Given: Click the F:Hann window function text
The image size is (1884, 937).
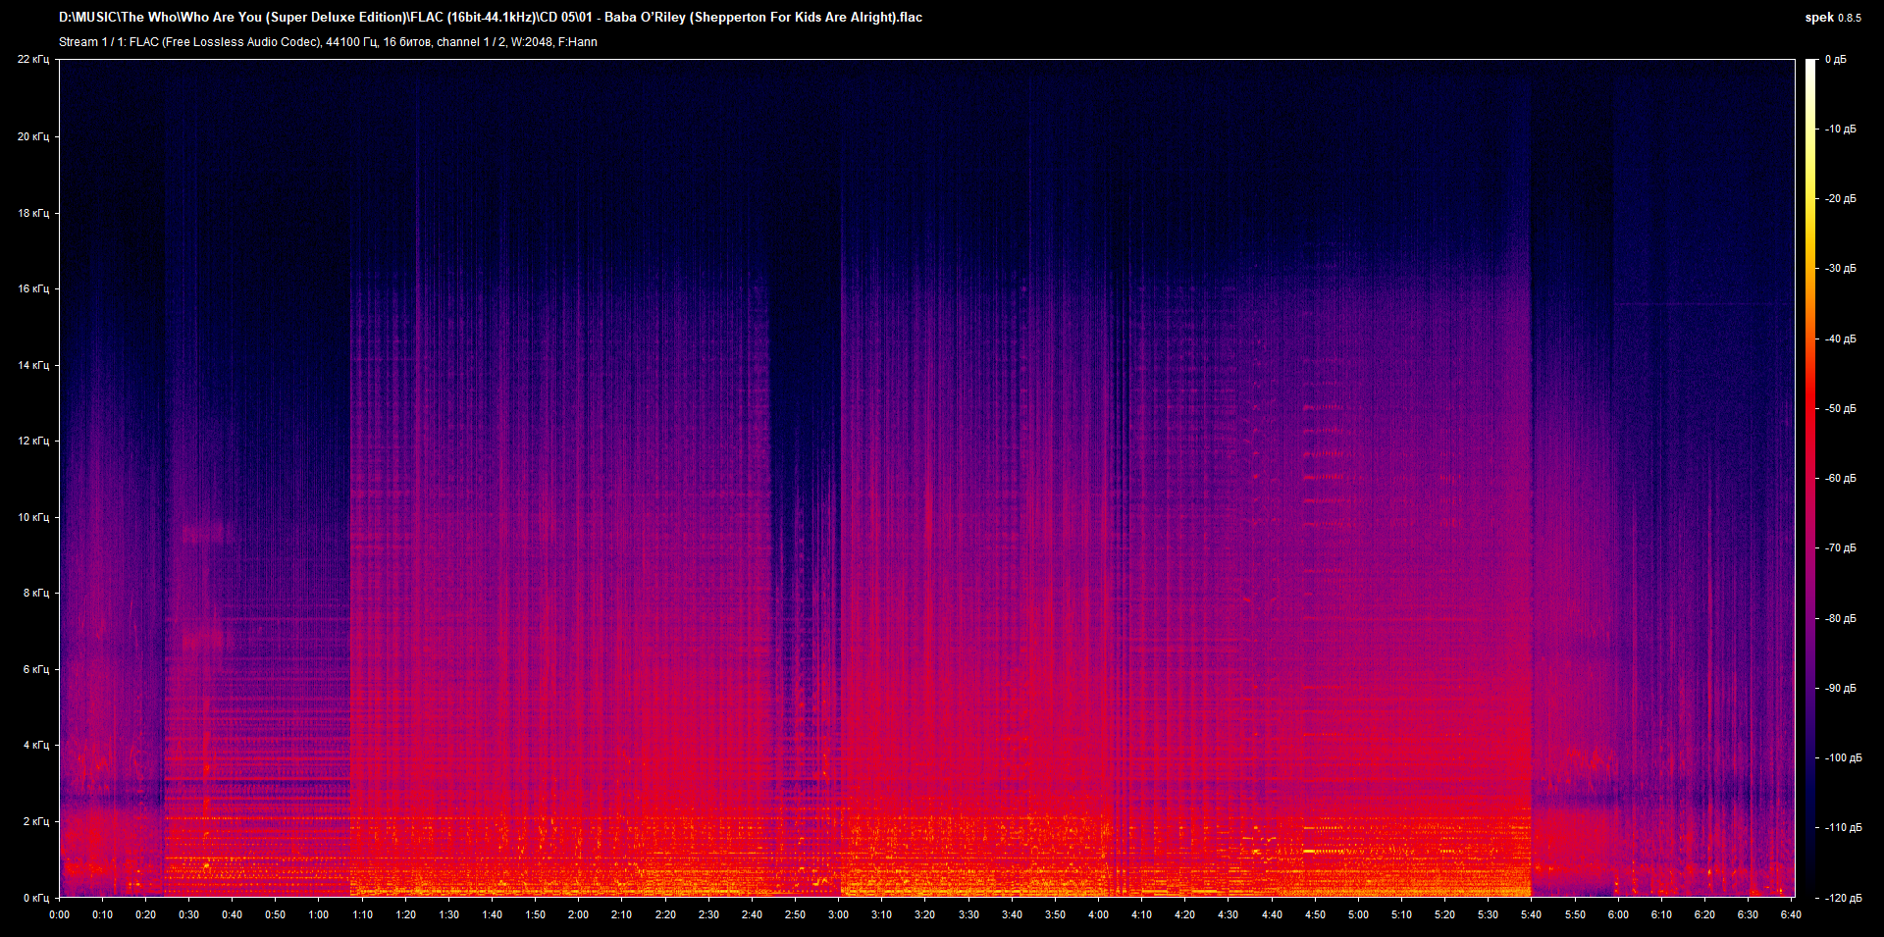Looking at the screenshot, I should [581, 42].
